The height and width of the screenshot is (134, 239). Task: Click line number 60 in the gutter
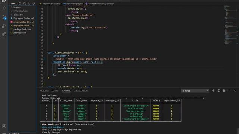coord(42,68)
